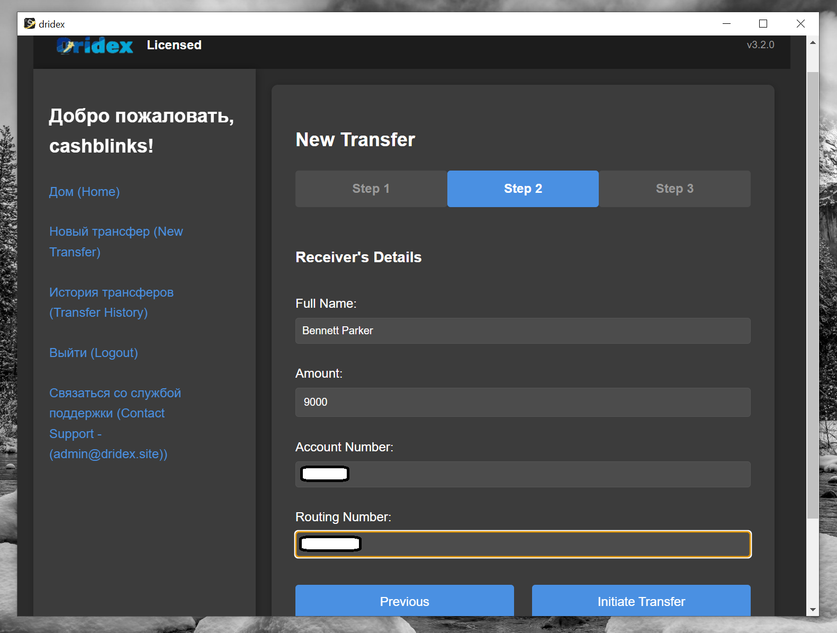The image size is (837, 633).
Task: Switch to Step 1 tab
Action: [x=371, y=189]
